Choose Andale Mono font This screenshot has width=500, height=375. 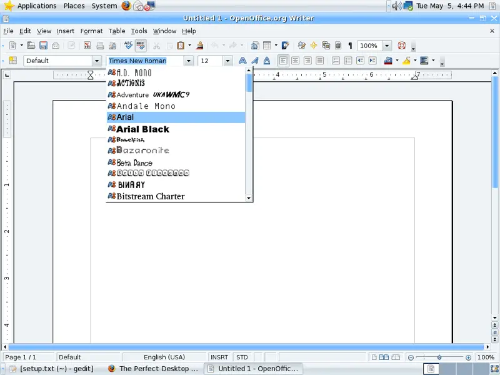pyautogui.click(x=176, y=106)
